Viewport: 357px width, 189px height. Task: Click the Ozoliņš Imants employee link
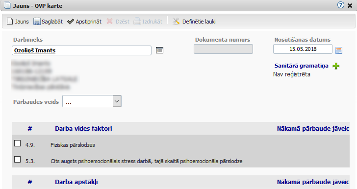tap(35, 50)
